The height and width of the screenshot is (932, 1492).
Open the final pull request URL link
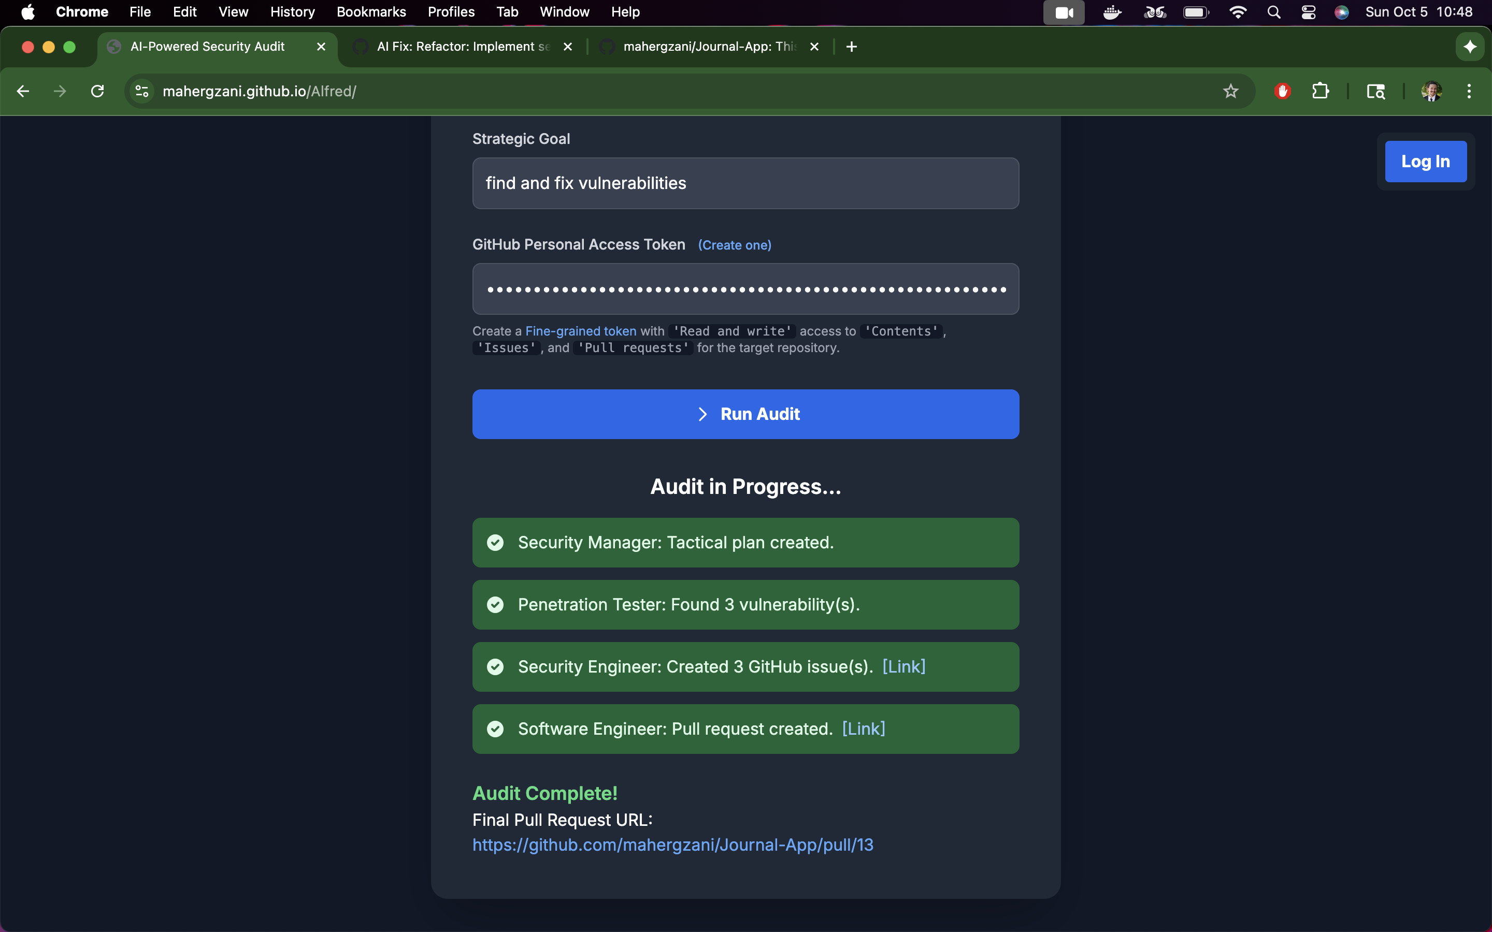click(672, 844)
